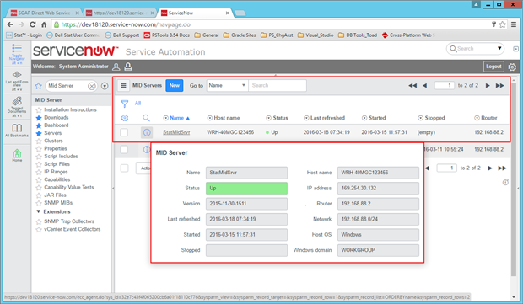Open IP Ranges module
Image resolution: width=523 pixels, height=304 pixels.
tap(56, 172)
